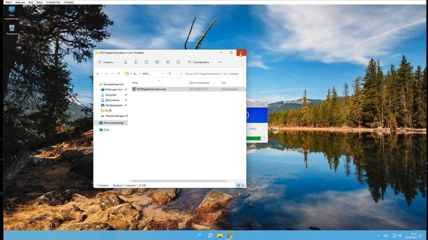Maximize the Explorer window

pos(231,53)
